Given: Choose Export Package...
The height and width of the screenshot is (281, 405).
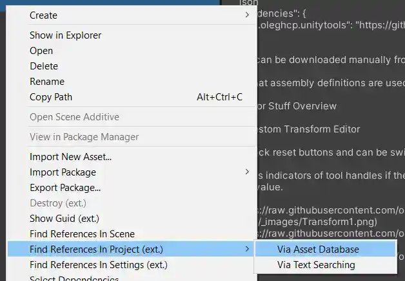Looking at the screenshot, I should 65,188.
